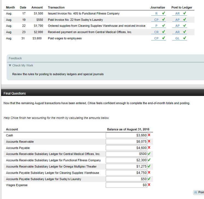Click green check next to Aug. 31 ledger GL
The image size is (204, 199).
point(185,38)
